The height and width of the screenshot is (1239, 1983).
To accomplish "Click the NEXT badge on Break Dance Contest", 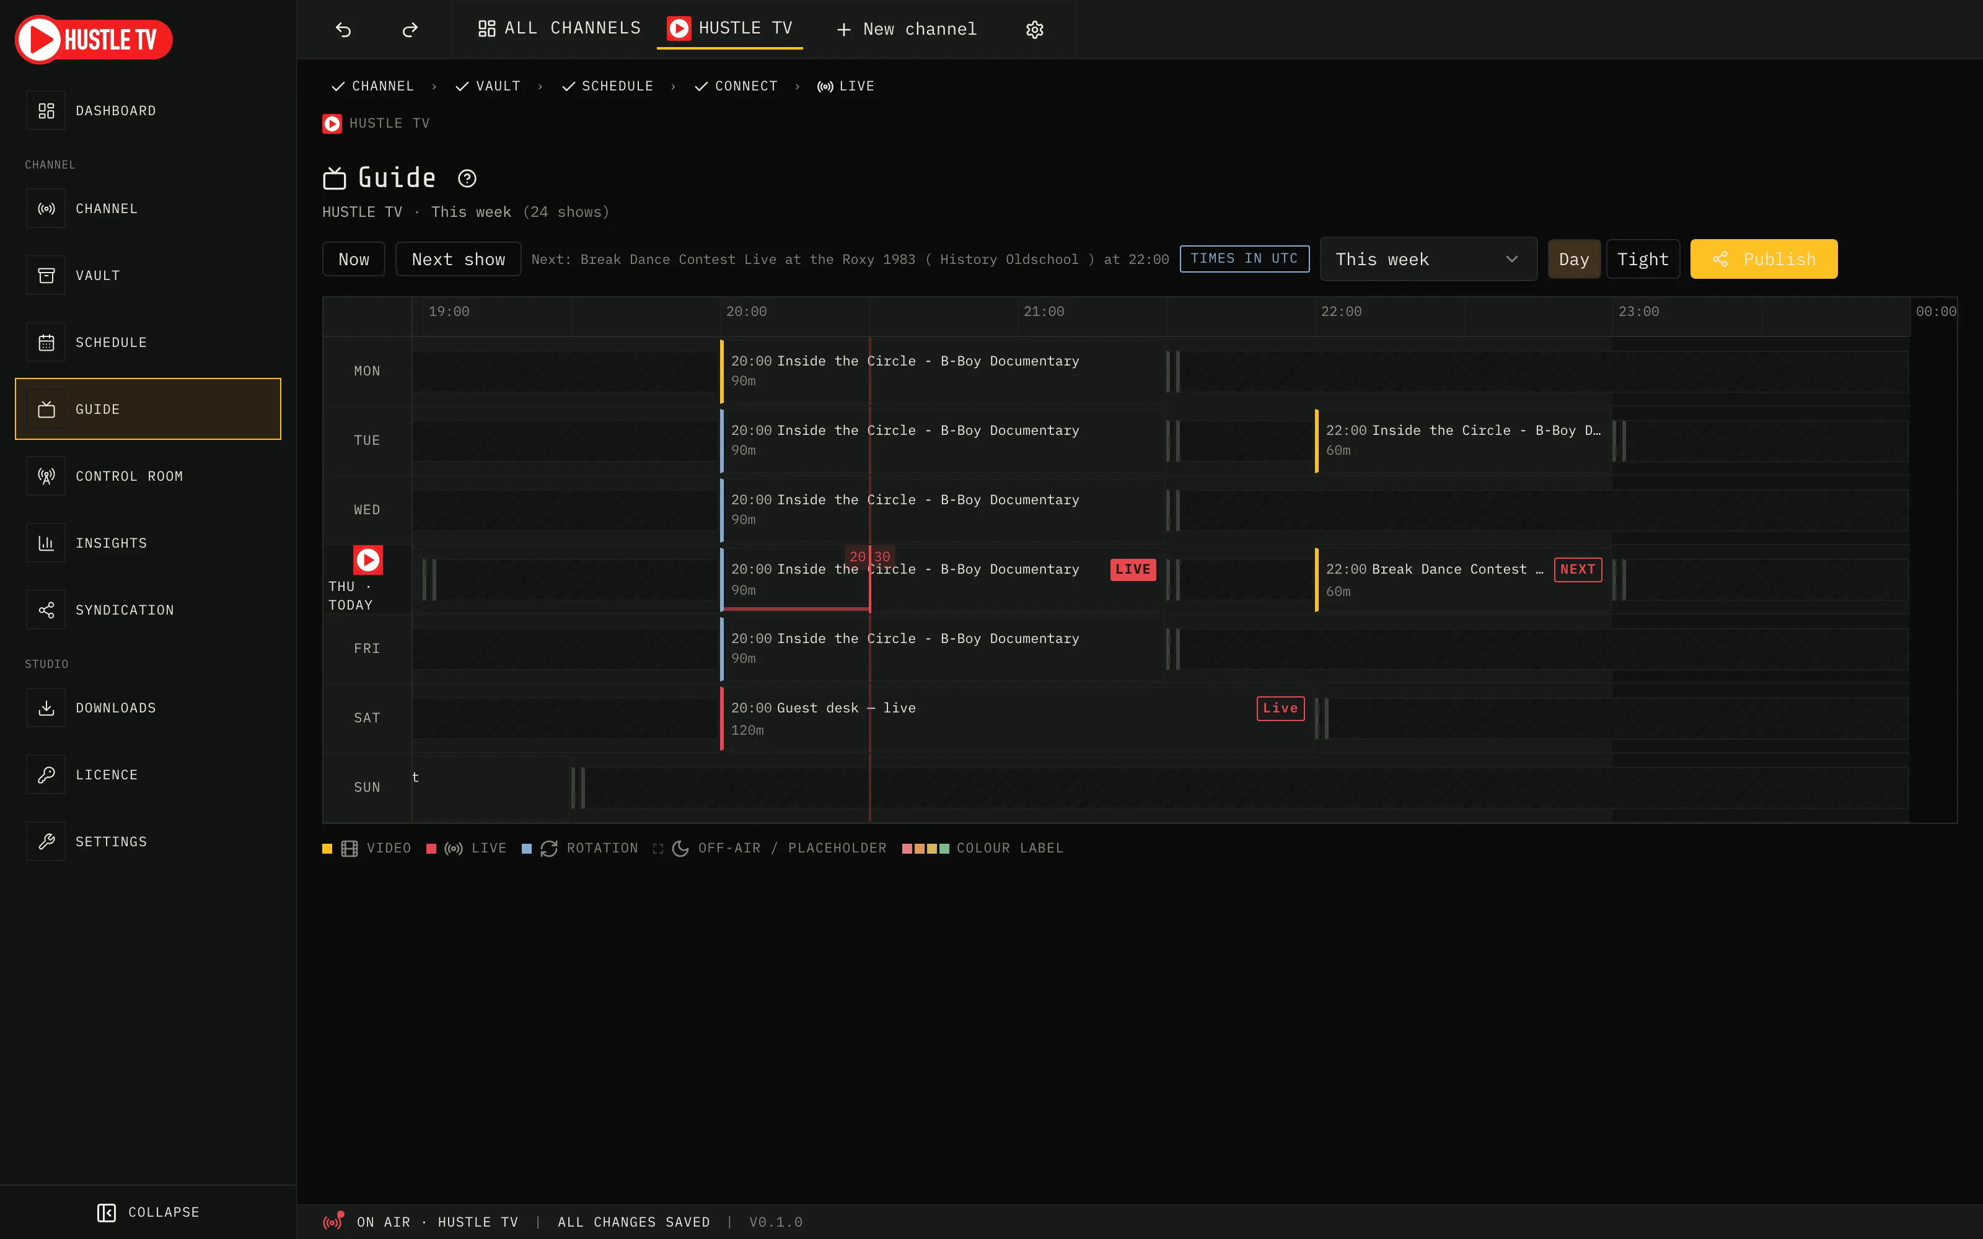I will pyautogui.click(x=1577, y=569).
